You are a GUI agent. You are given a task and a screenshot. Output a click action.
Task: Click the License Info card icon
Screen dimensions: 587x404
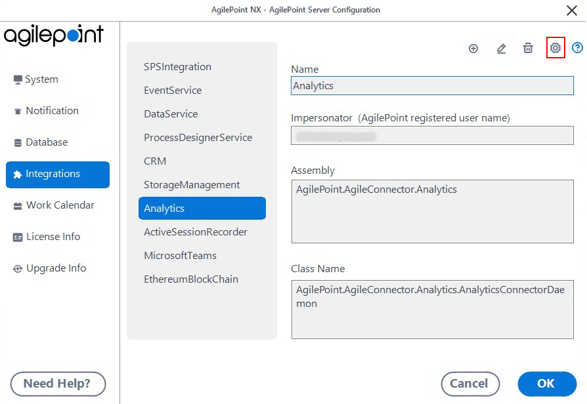(x=18, y=237)
